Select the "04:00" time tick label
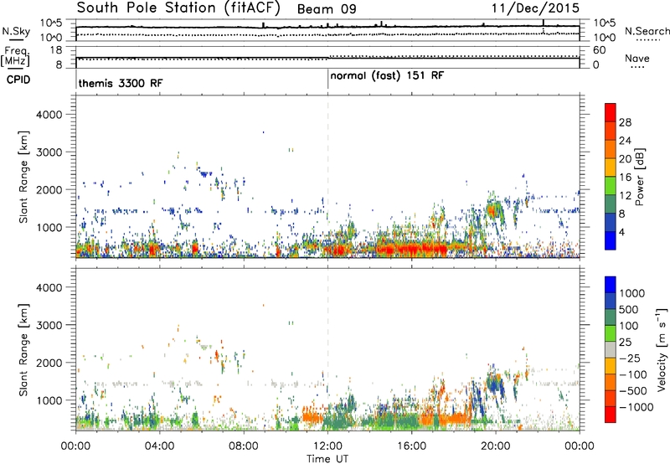670x464 pixels. point(159,446)
